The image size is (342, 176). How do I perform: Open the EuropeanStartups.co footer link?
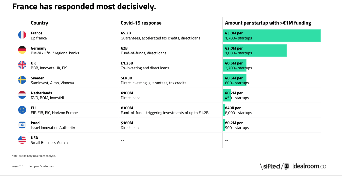[x=41, y=166]
